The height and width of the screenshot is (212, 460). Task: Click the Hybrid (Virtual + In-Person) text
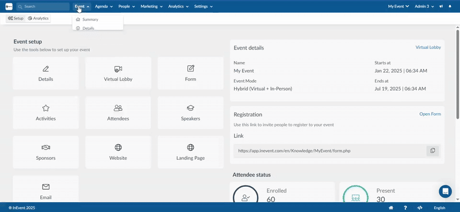click(263, 88)
